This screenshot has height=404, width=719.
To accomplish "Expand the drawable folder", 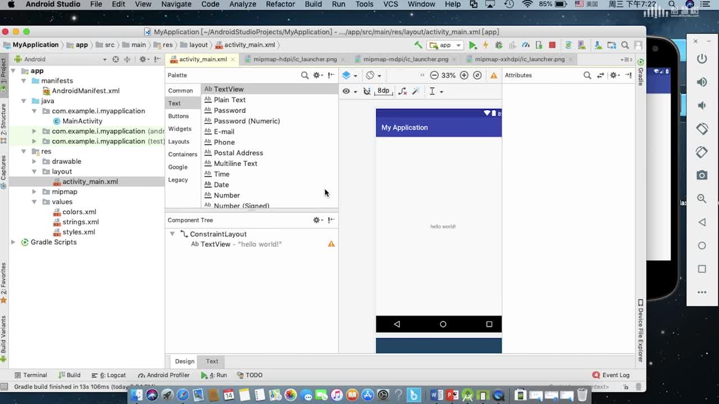I will tap(34, 162).
